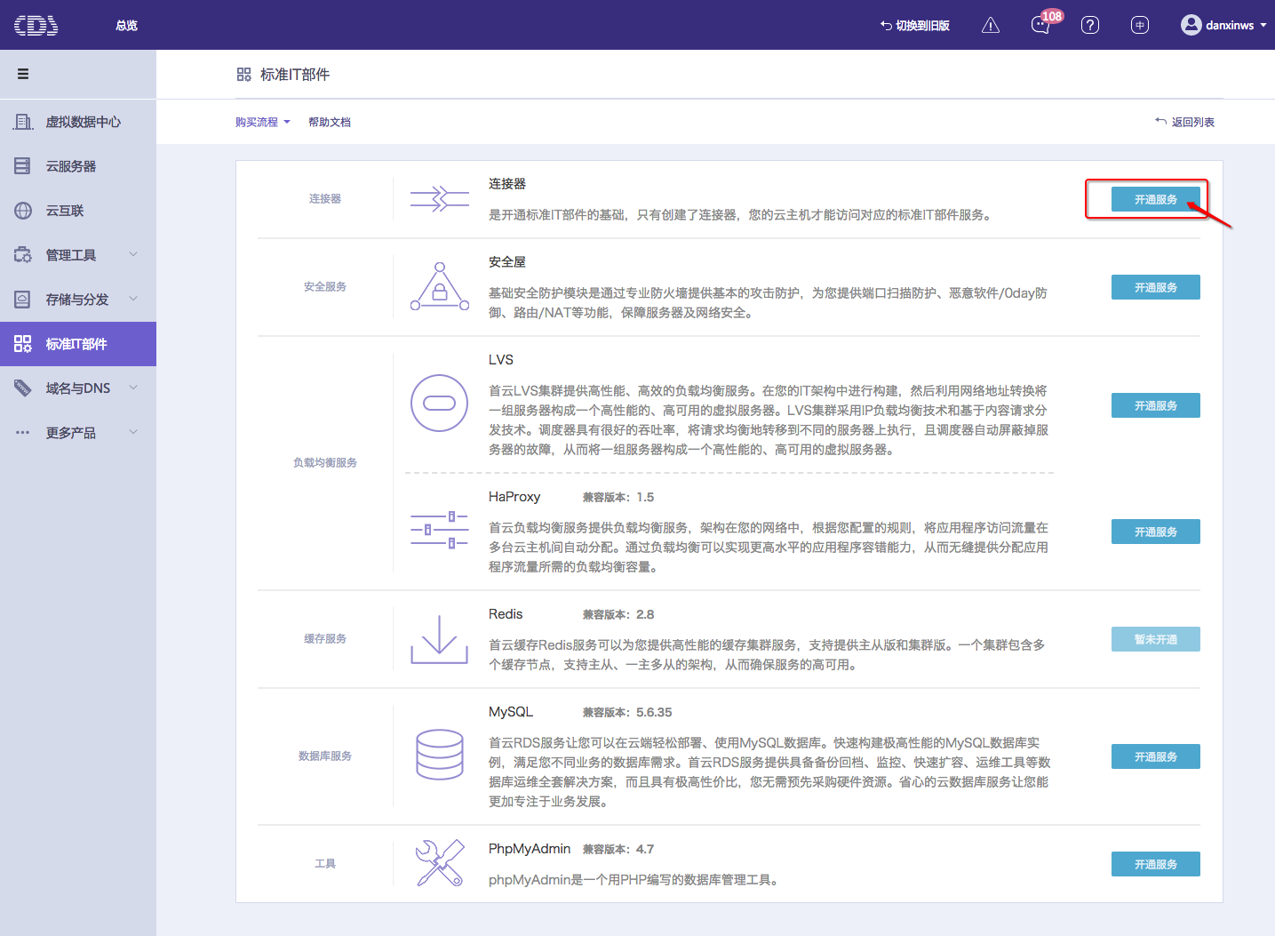
Task: Open the danxinws account dropdown
Action: pos(1223,25)
